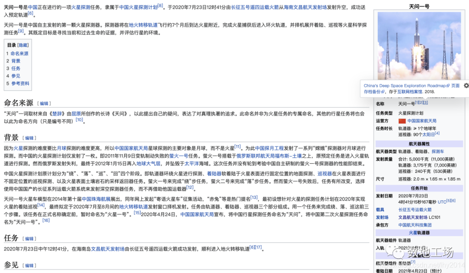Open the 太平洋 link

pos(192,163)
